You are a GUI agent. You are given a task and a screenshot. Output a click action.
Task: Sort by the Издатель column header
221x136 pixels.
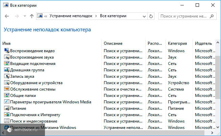click(x=203, y=43)
